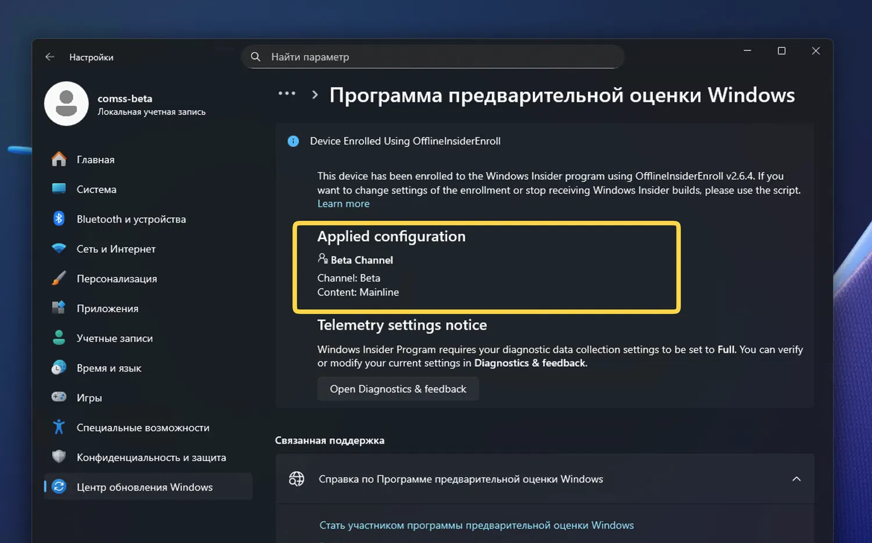Close the Settings window
The height and width of the screenshot is (543, 872).
pyautogui.click(x=816, y=51)
